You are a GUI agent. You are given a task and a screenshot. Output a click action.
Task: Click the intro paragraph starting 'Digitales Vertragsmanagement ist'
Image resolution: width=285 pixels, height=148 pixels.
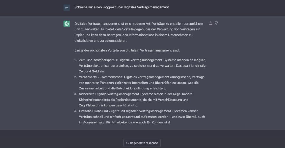click(139, 32)
